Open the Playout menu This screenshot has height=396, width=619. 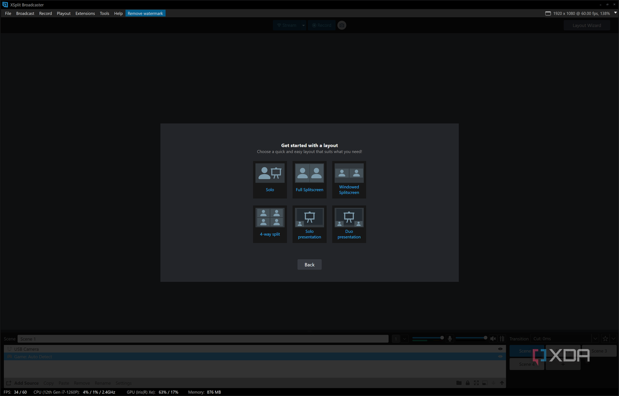[64, 14]
